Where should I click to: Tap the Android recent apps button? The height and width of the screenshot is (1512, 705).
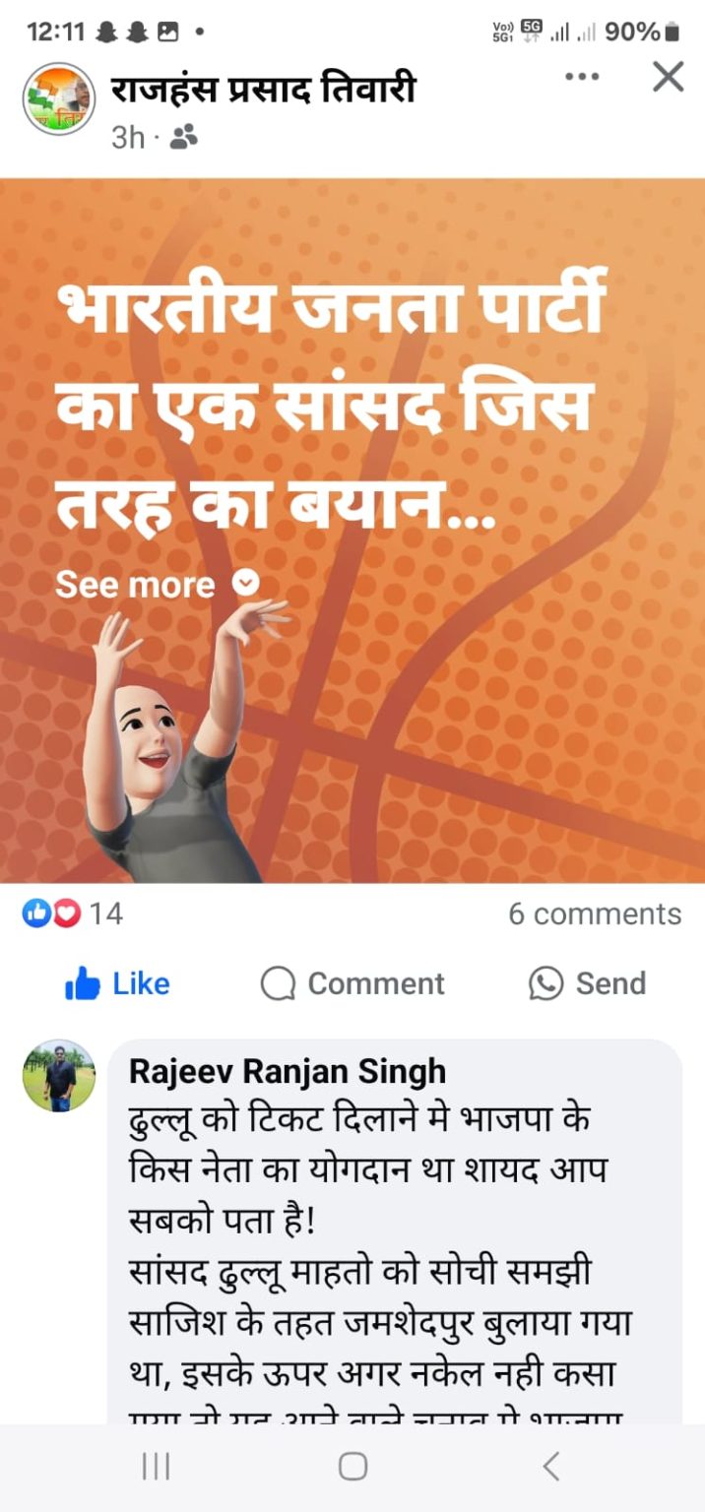pyautogui.click(x=156, y=1467)
